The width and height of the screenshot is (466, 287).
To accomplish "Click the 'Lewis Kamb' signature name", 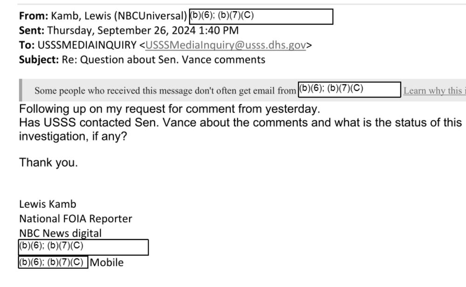I will point(48,204).
